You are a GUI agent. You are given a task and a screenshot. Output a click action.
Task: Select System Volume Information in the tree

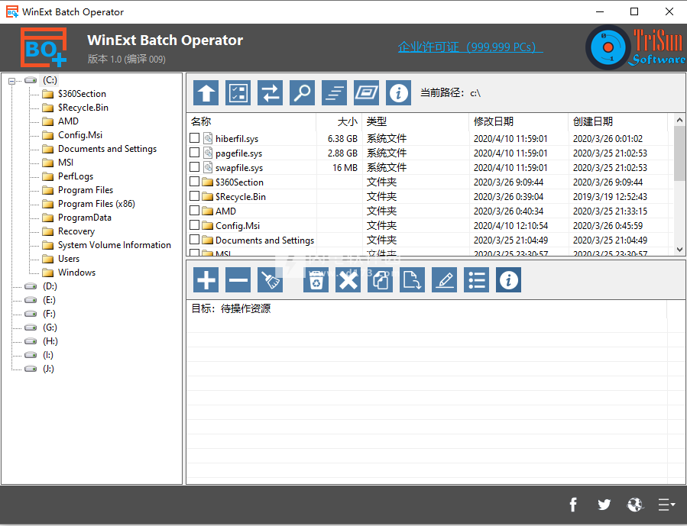coord(115,245)
